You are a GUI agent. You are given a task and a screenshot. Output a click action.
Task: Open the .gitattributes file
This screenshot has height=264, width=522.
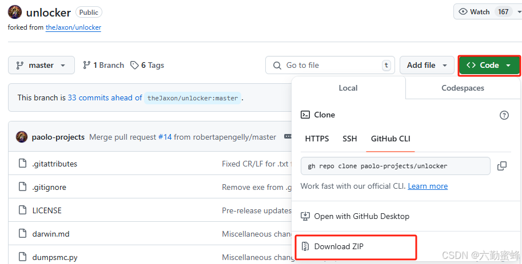coord(54,164)
